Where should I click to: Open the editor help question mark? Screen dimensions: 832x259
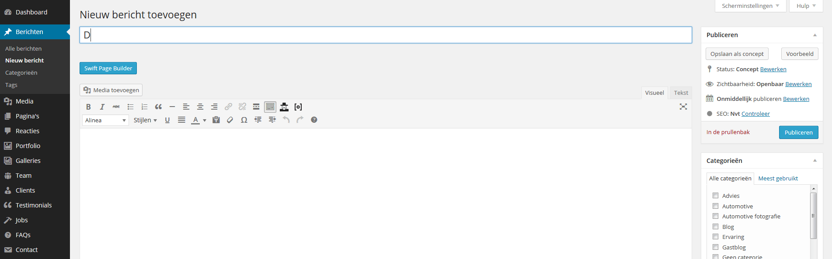(x=314, y=120)
